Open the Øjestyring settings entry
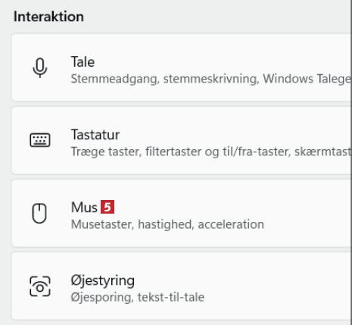This screenshot has height=325, width=352. coord(181,286)
